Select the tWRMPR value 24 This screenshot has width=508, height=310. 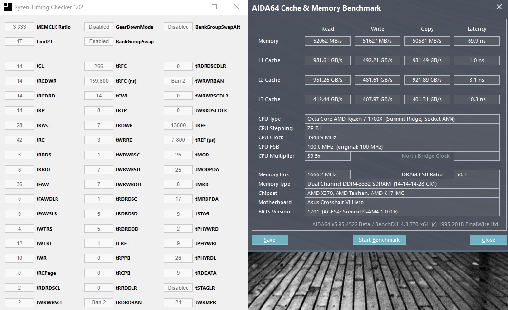[x=178, y=302]
